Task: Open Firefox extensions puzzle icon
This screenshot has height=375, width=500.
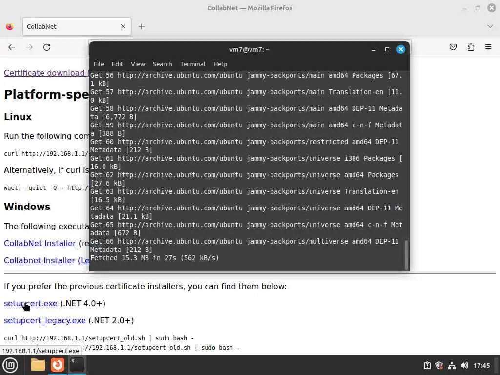Action: (471, 47)
